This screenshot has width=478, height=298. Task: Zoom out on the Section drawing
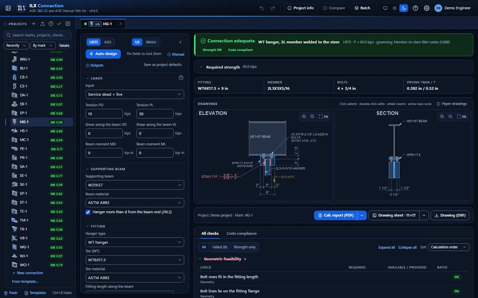click(x=450, y=117)
